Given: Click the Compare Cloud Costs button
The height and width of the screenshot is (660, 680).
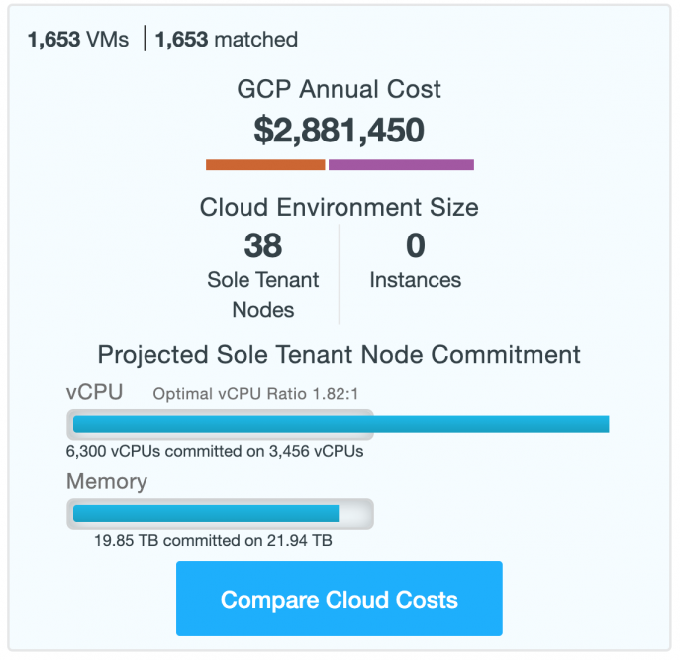Looking at the screenshot, I should coord(339,600).
